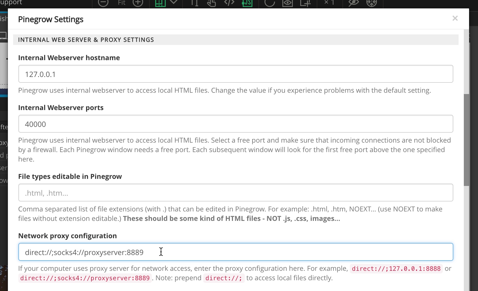Click the direct://;127.0.0.1:8888 example code

coord(396,269)
